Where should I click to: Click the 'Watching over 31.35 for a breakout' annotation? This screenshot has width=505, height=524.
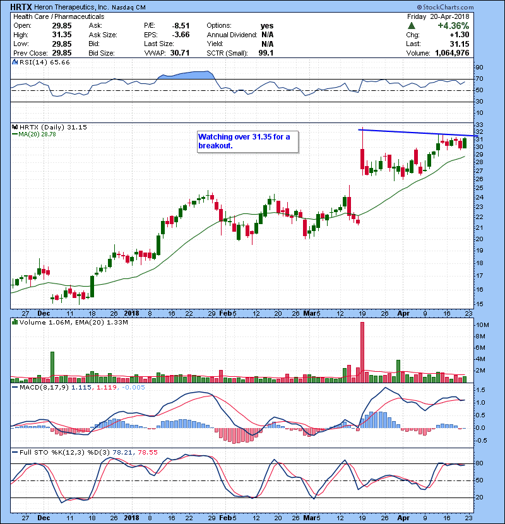247,141
